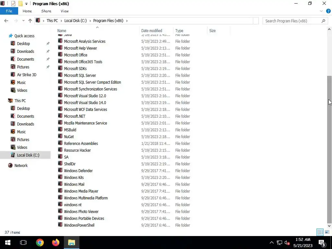This screenshot has width=332, height=249.
Task: Select This PC in navigation pane
Action: tap(20, 101)
